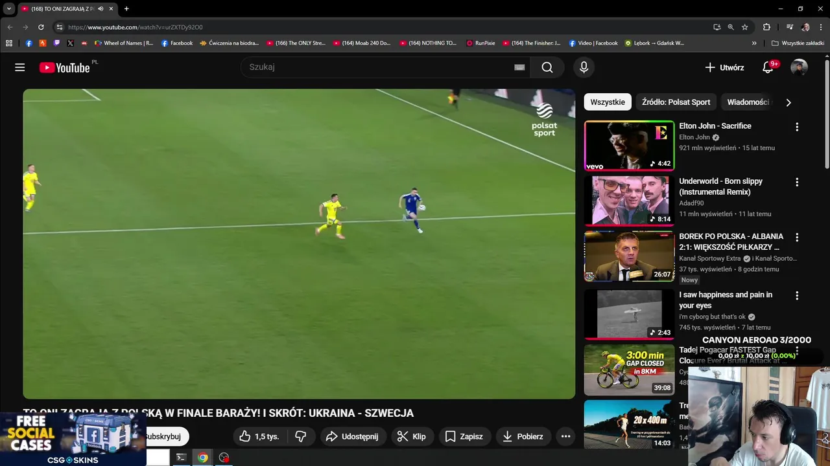Open a new tab with plus button

pos(126,9)
